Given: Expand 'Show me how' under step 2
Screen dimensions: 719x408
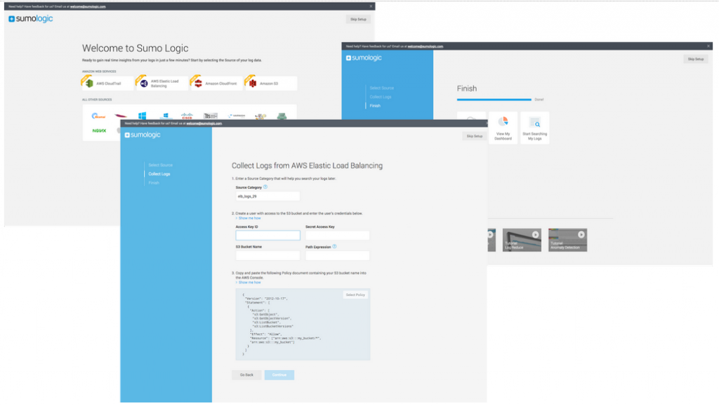Looking at the screenshot, I should (x=248, y=218).
